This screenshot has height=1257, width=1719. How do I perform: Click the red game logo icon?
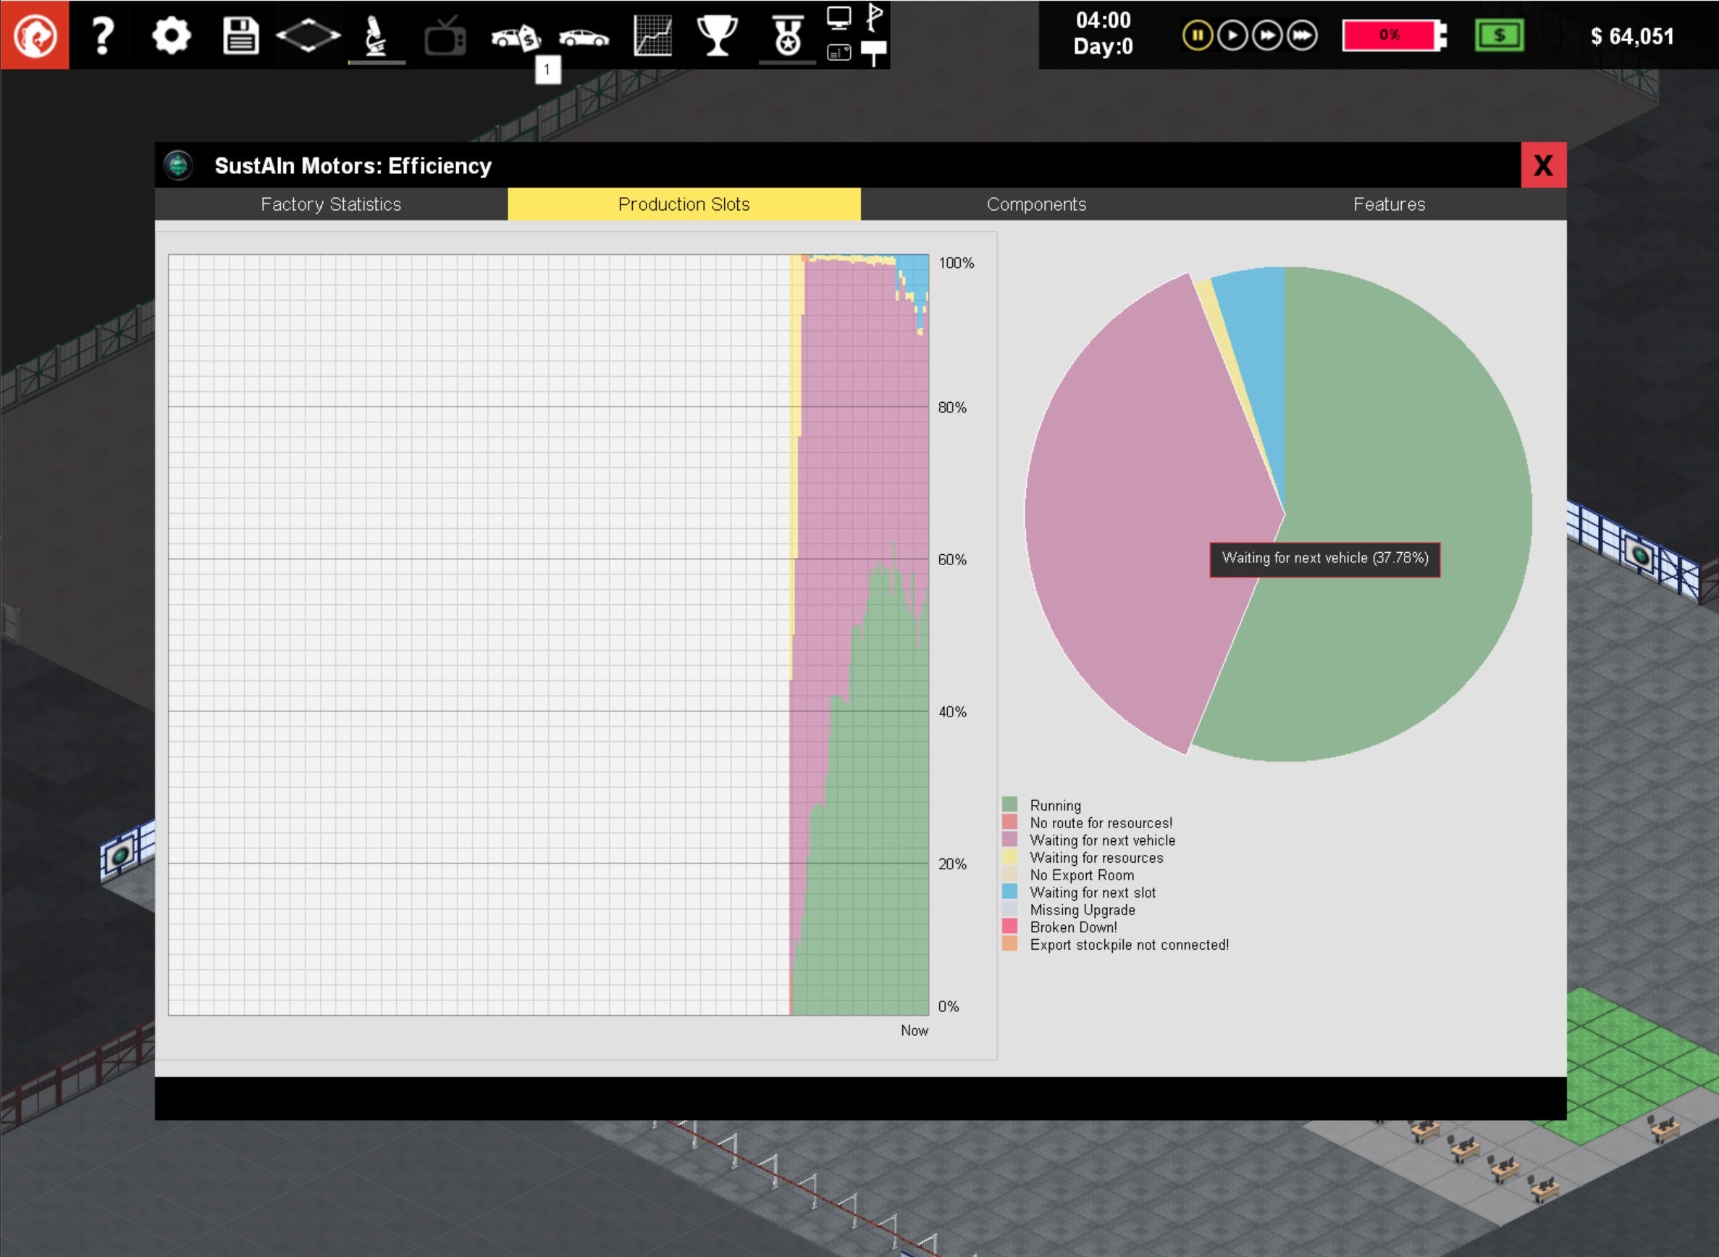tap(35, 35)
